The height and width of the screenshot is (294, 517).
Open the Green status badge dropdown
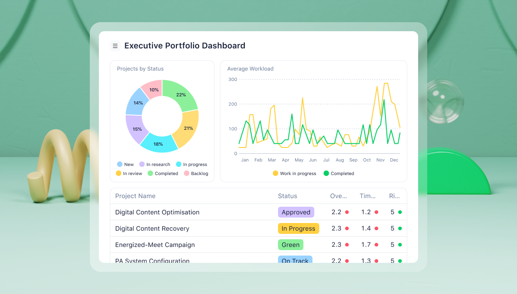(x=290, y=245)
